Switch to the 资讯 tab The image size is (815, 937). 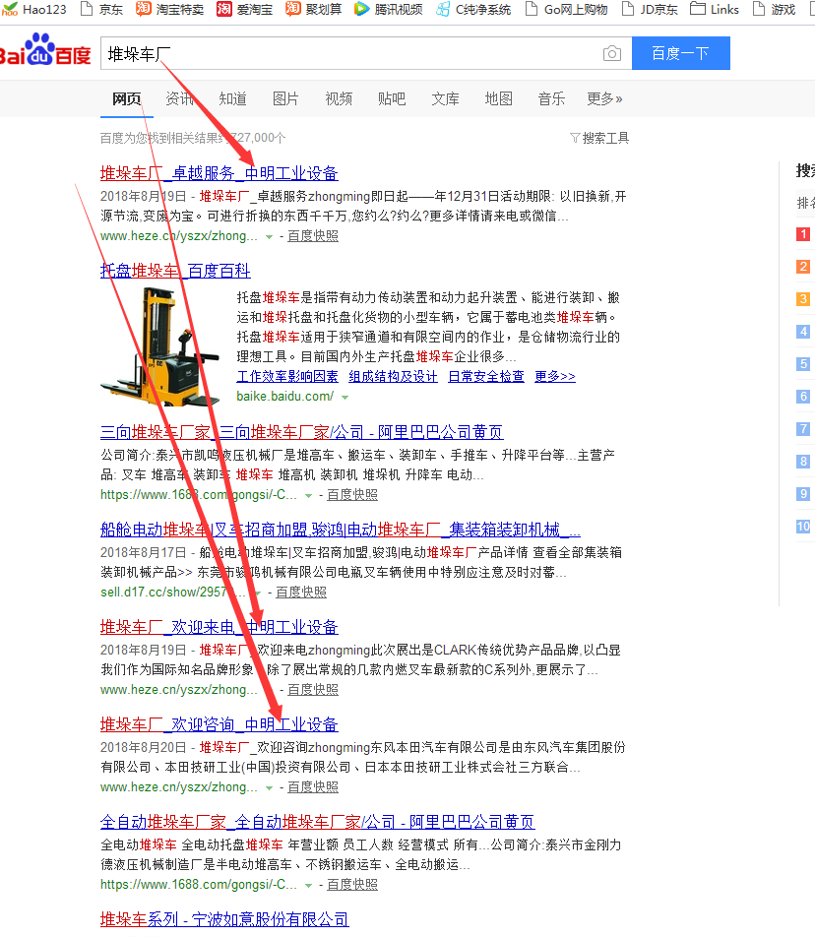(x=180, y=98)
